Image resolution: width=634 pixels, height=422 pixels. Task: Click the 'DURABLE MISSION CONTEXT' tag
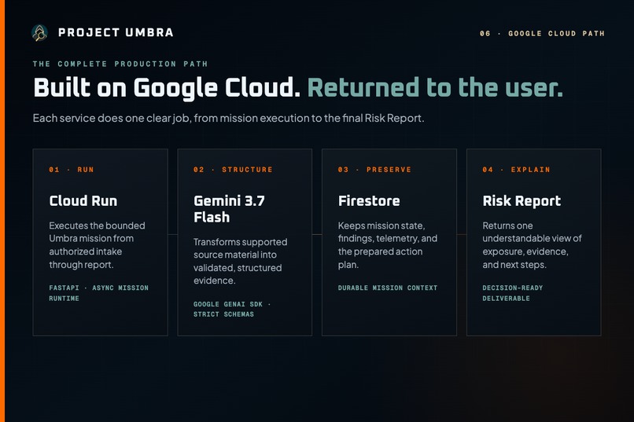tap(388, 288)
